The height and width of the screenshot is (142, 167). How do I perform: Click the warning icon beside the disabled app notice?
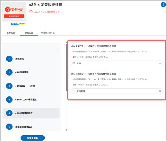coord(31,12)
